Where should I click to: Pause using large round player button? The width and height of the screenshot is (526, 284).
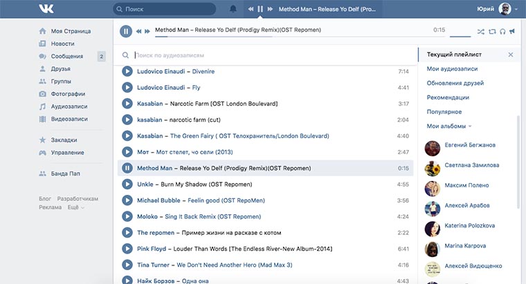click(126, 32)
